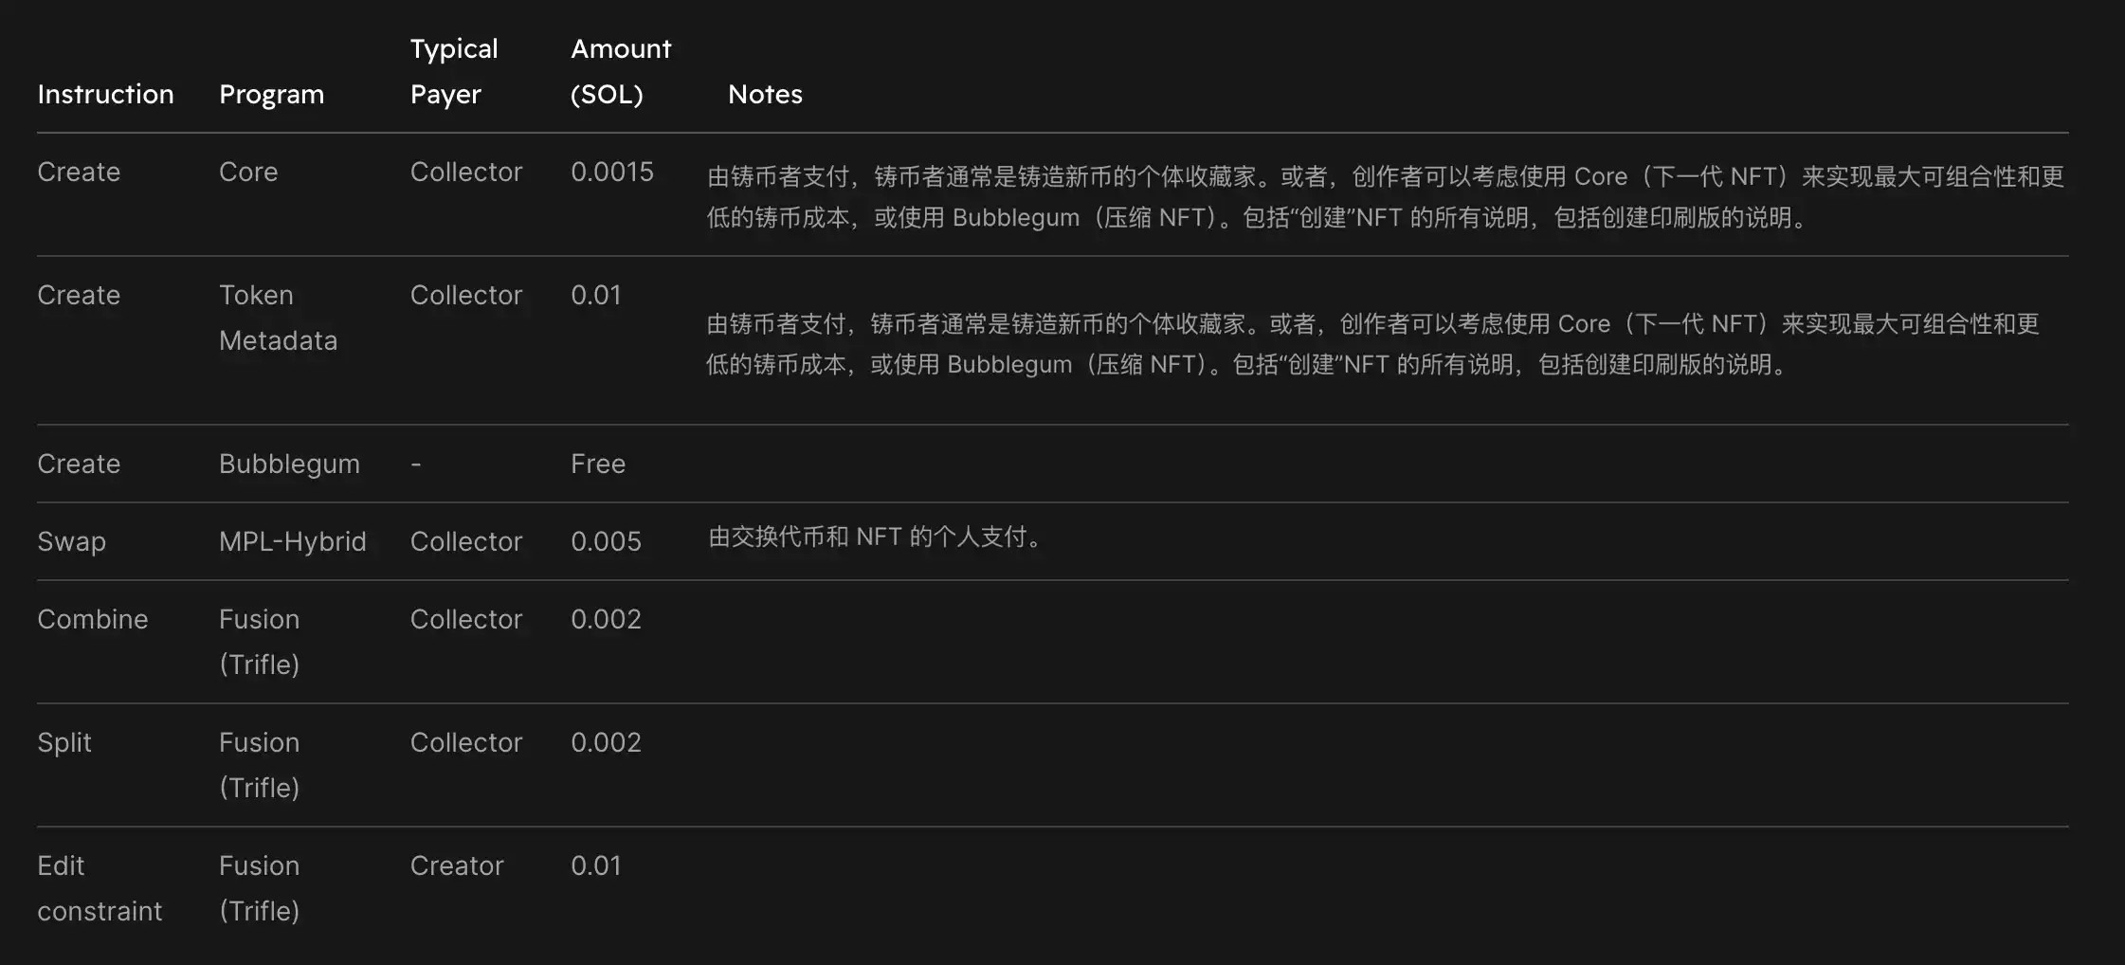Select the Token Metadata program cell

point(278,318)
